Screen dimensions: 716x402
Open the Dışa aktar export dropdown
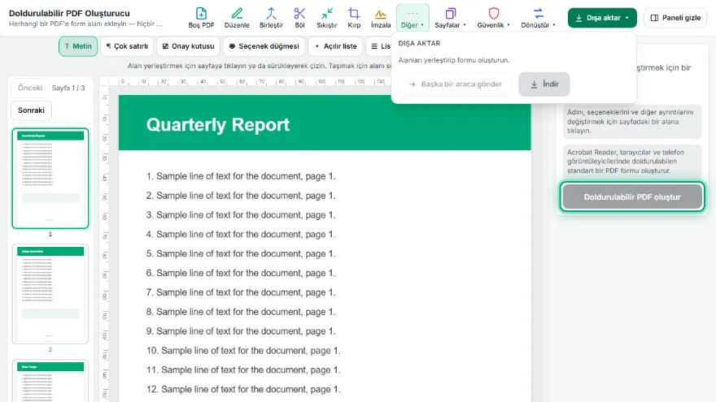point(602,18)
